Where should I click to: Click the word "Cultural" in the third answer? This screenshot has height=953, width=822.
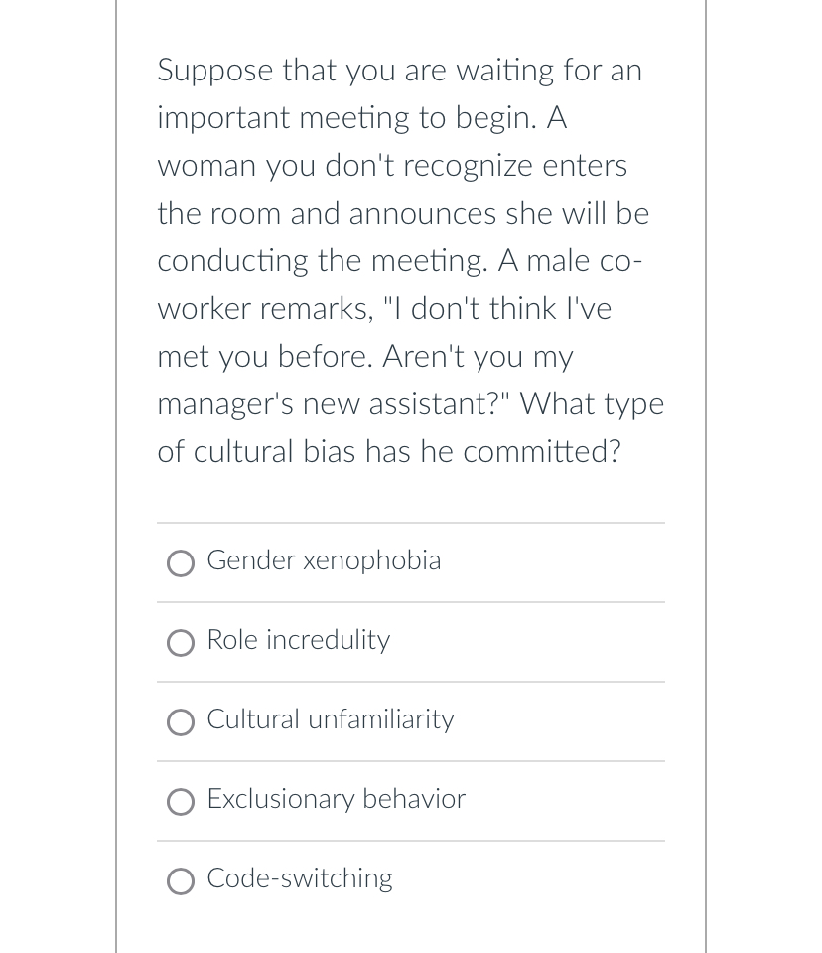click(253, 719)
